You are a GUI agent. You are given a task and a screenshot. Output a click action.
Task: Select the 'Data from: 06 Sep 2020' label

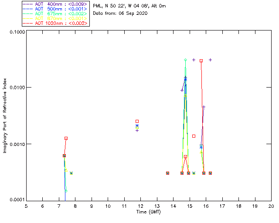[x=120, y=14]
